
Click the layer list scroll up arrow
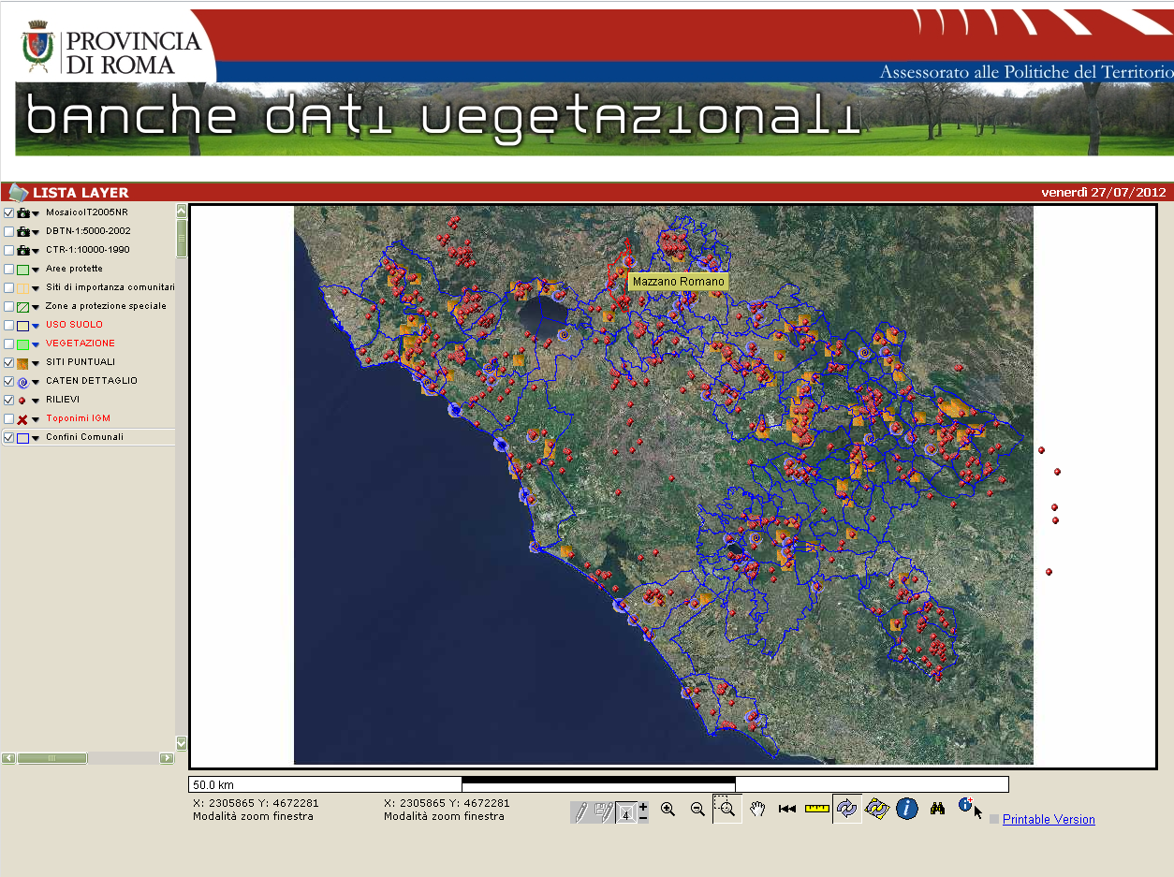pos(182,212)
